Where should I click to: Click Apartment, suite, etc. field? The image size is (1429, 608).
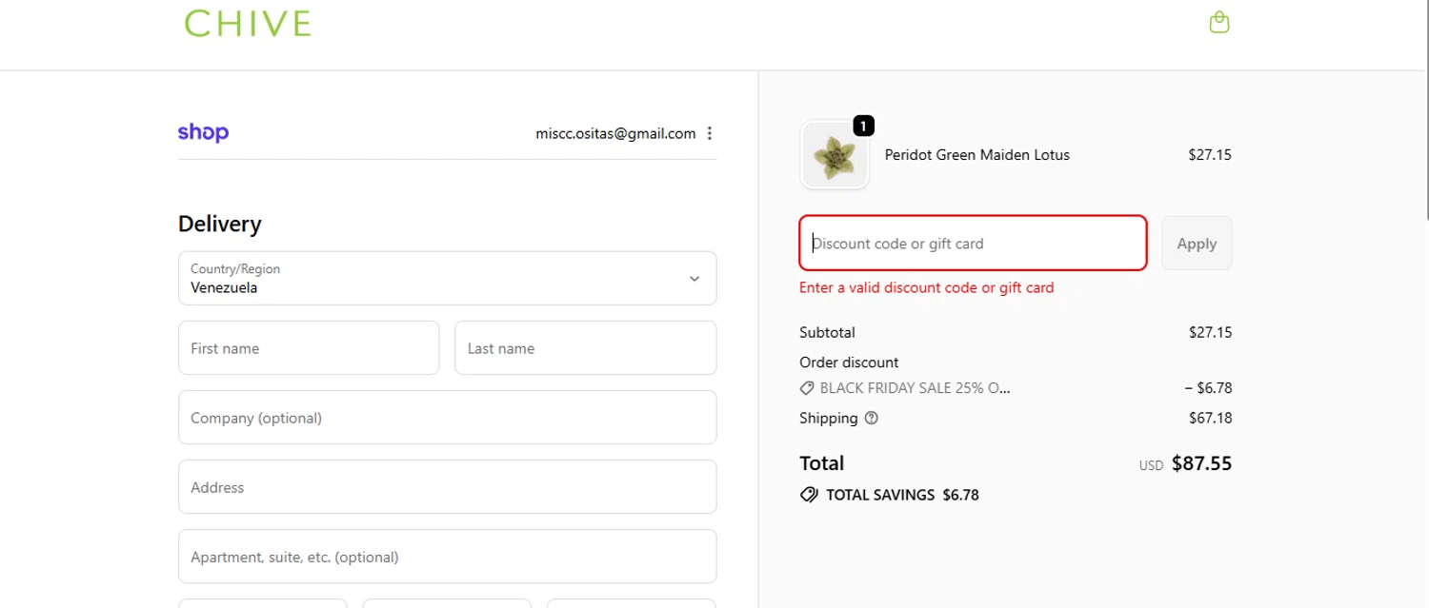tap(447, 557)
